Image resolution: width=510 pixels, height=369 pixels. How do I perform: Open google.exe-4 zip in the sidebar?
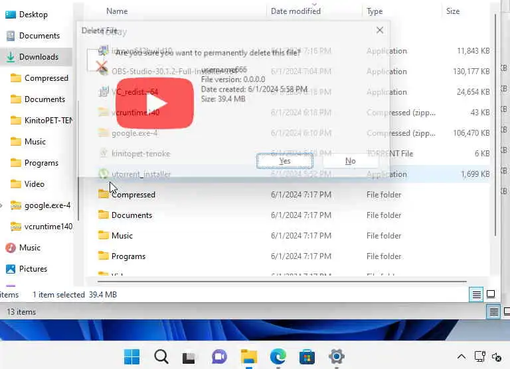41,205
